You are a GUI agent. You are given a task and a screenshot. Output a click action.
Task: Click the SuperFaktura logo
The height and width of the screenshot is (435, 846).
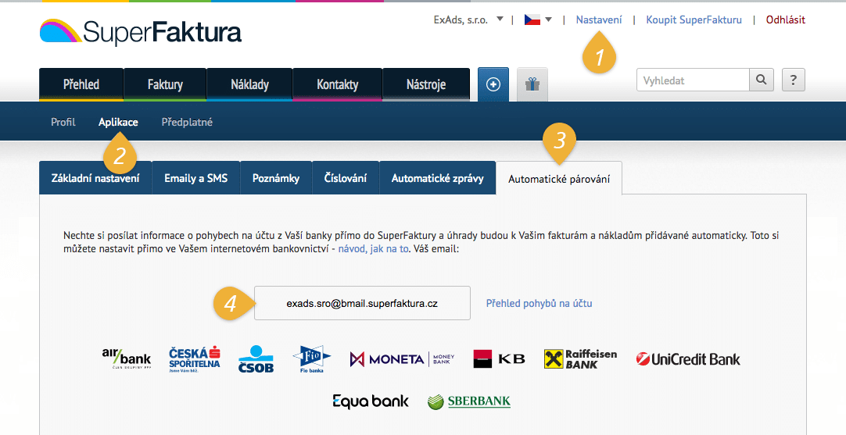[x=140, y=32]
